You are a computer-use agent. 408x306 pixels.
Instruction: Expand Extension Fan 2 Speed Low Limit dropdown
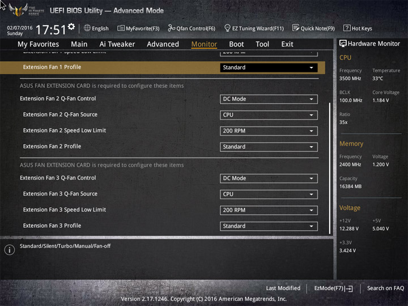click(269, 131)
